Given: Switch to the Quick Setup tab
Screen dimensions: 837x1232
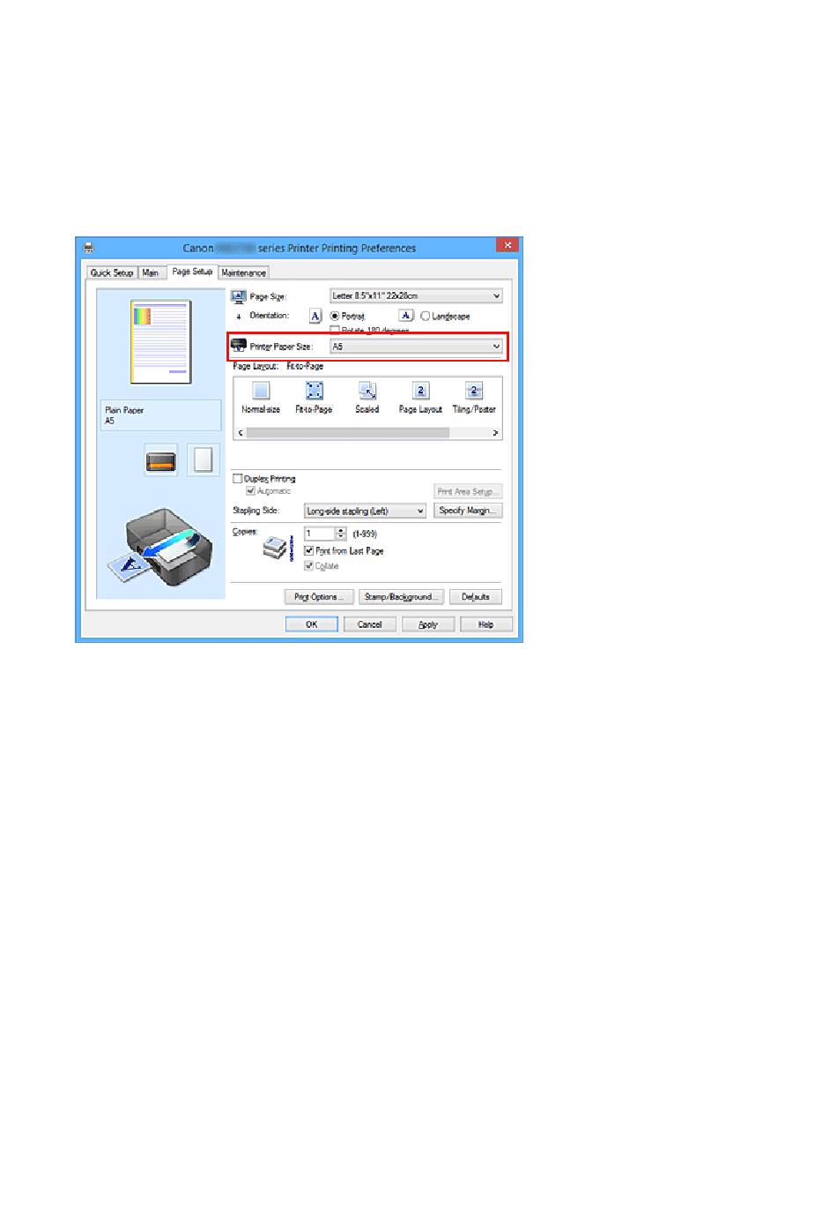Looking at the screenshot, I should pyautogui.click(x=112, y=273).
